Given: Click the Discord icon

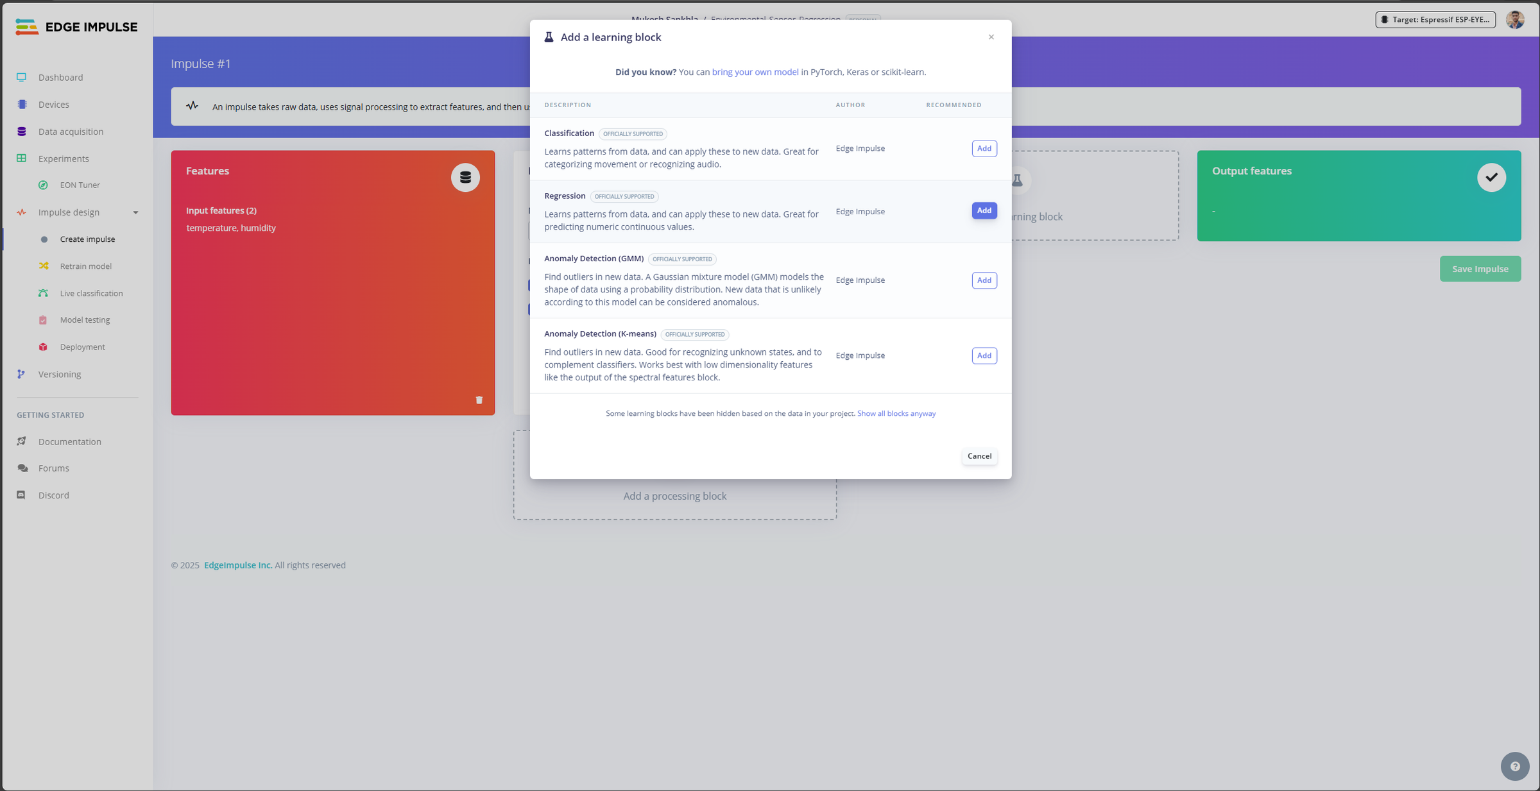Looking at the screenshot, I should [x=21, y=495].
